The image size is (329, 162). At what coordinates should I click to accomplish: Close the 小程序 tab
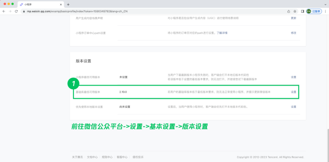point(61,4)
